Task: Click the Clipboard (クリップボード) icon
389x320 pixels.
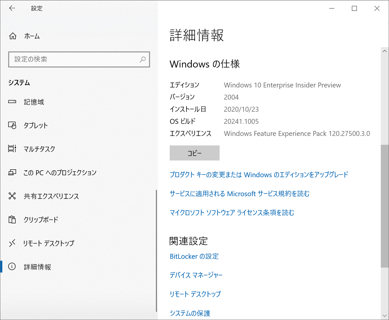Action: point(12,219)
